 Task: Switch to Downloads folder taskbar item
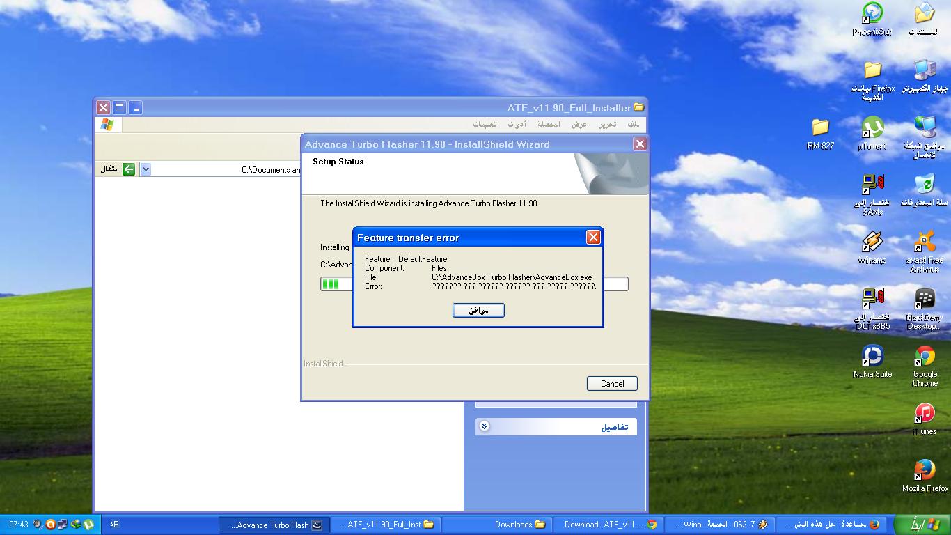point(496,525)
